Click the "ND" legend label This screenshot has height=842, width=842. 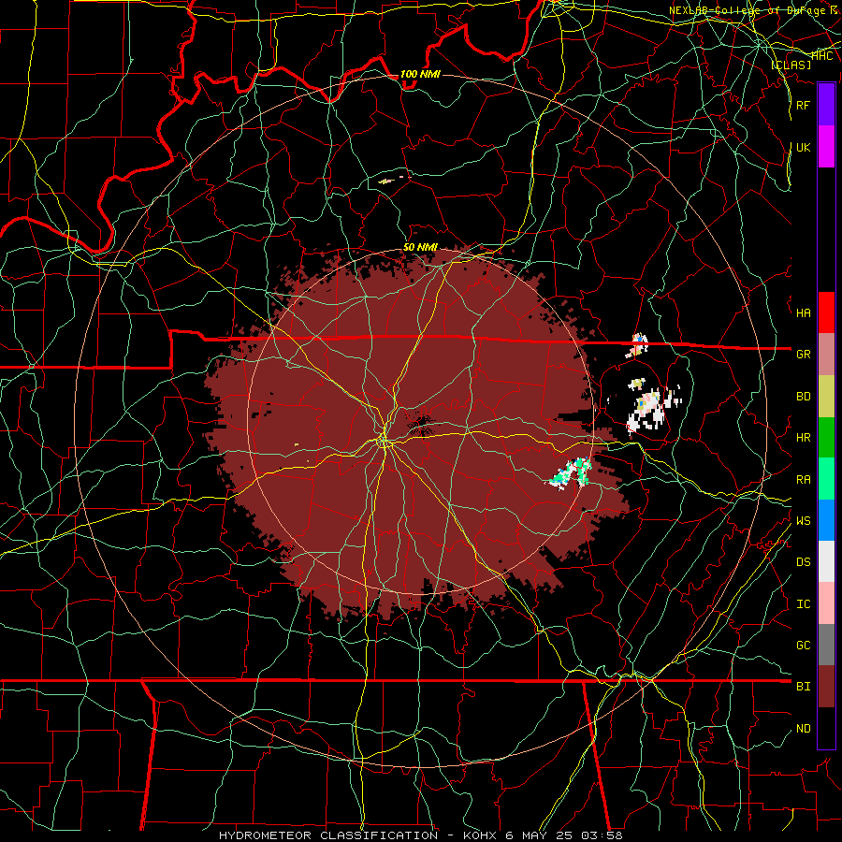tap(803, 729)
